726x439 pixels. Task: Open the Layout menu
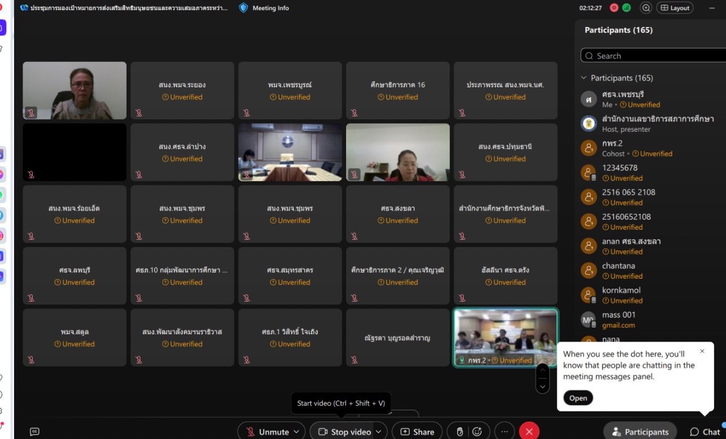675,8
